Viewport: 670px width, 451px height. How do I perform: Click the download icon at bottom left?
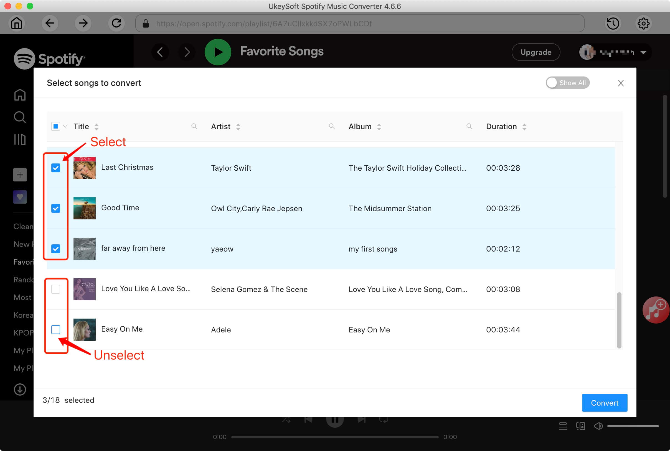pyautogui.click(x=19, y=389)
